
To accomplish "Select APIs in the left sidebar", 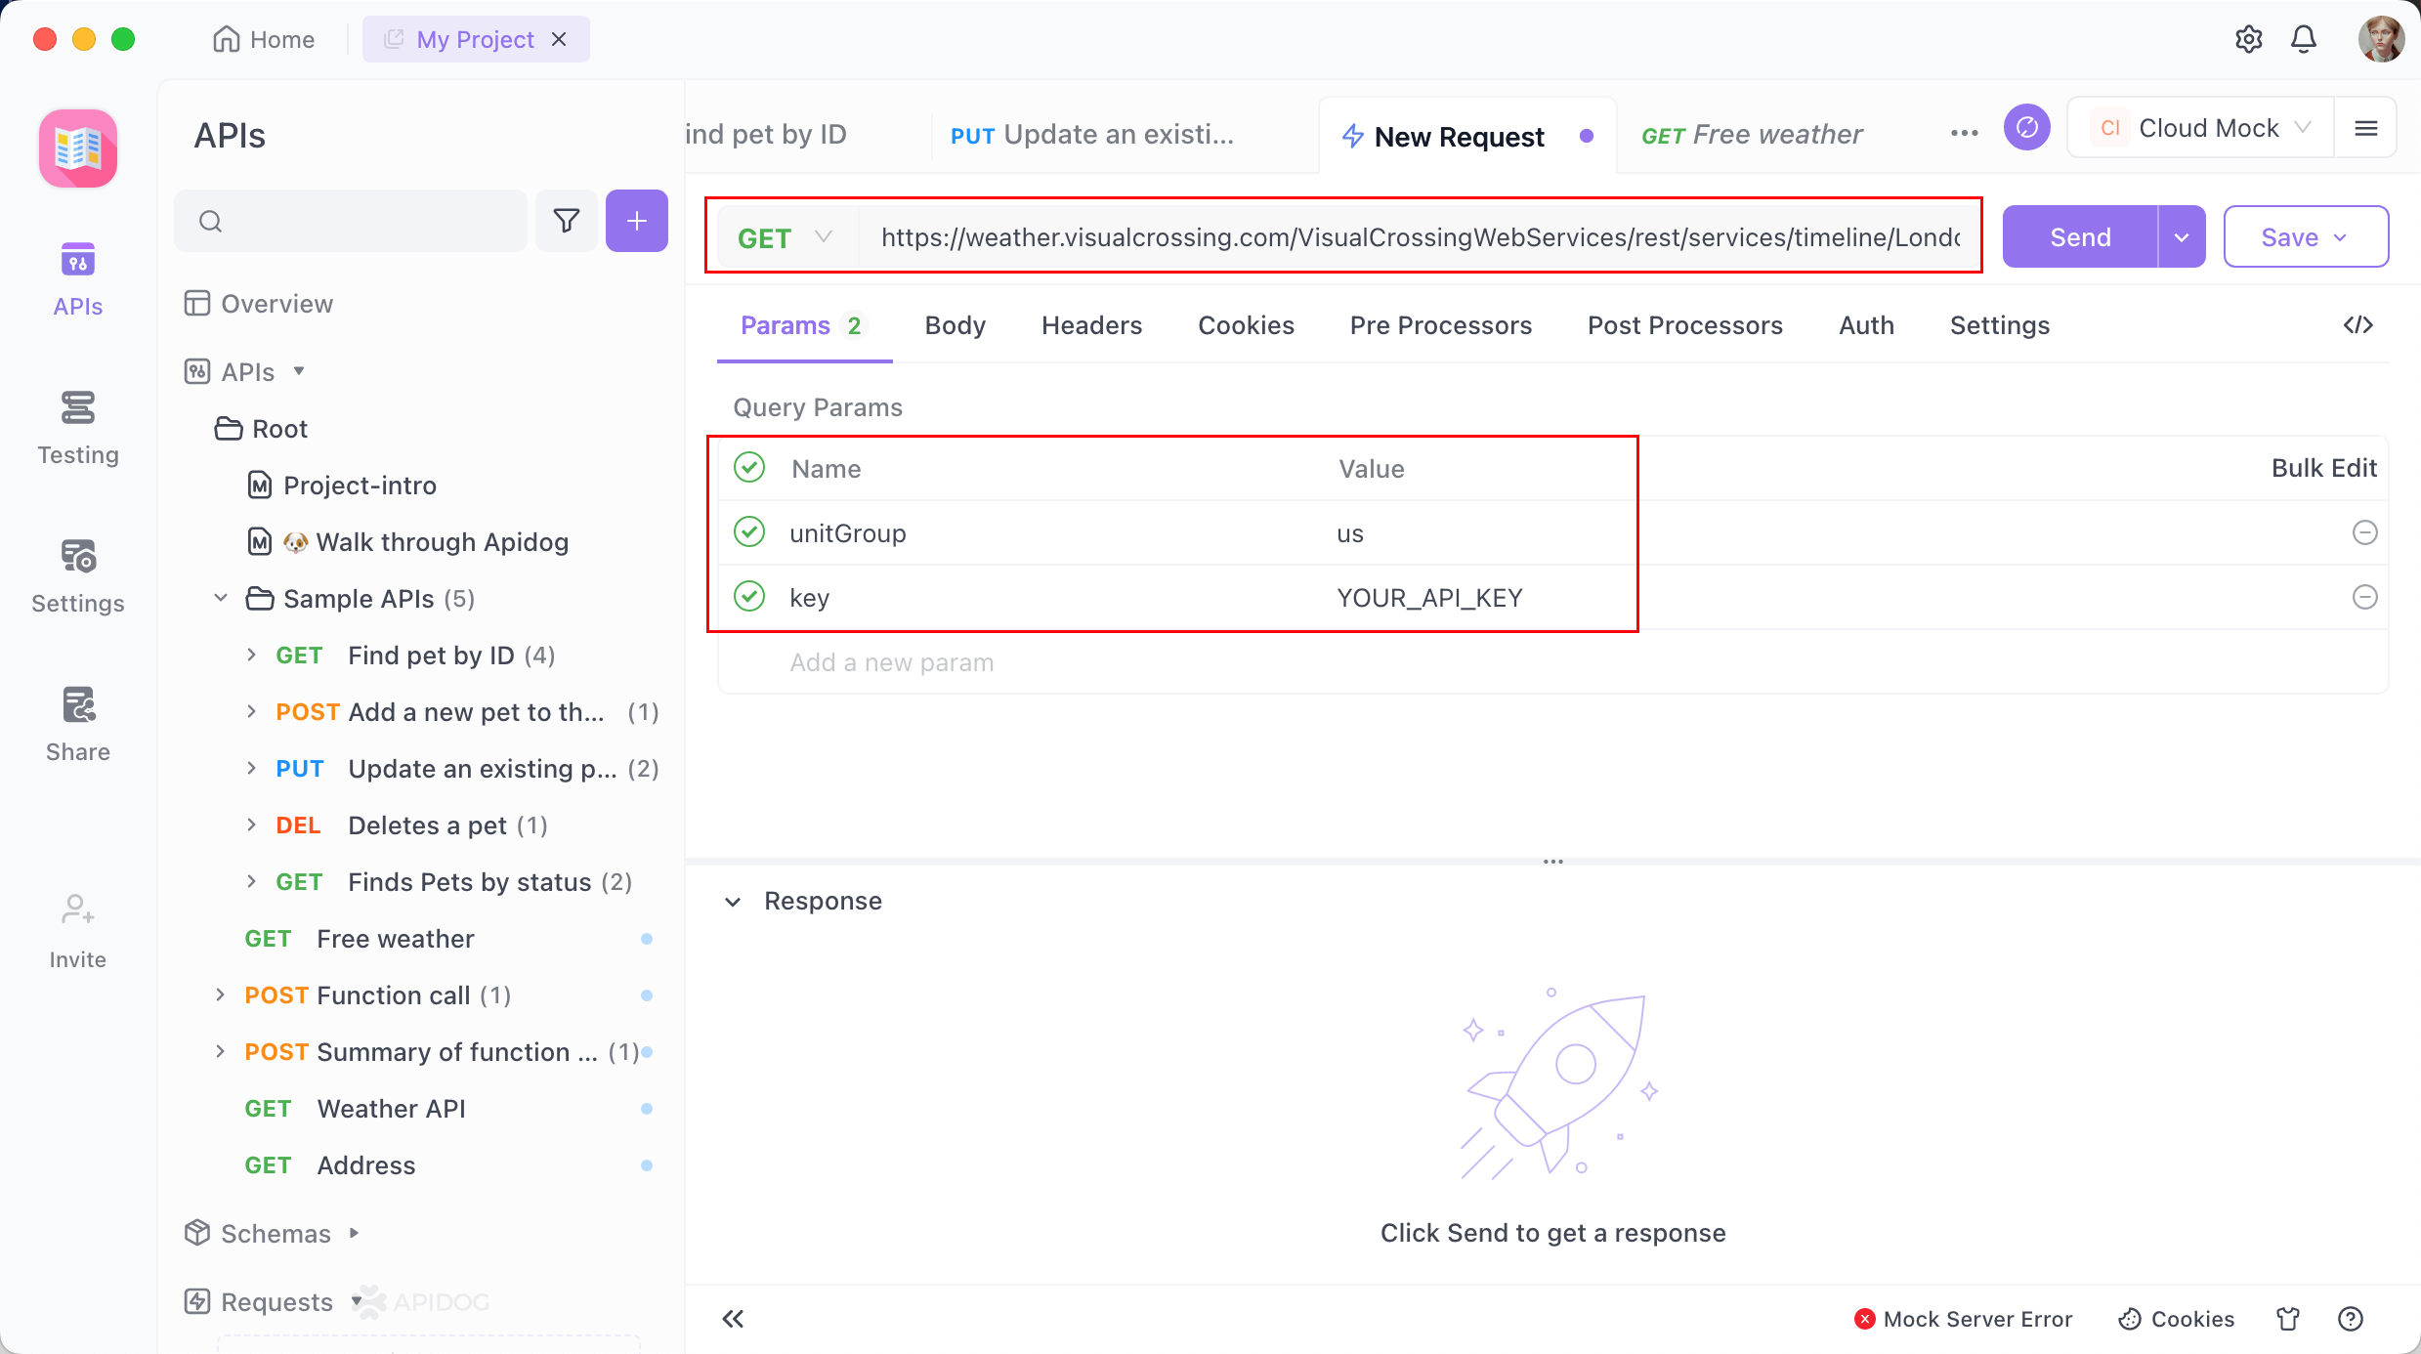I will click(x=78, y=279).
